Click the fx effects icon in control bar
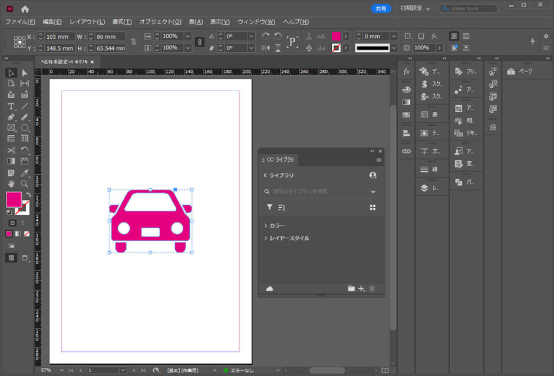 pos(434,36)
